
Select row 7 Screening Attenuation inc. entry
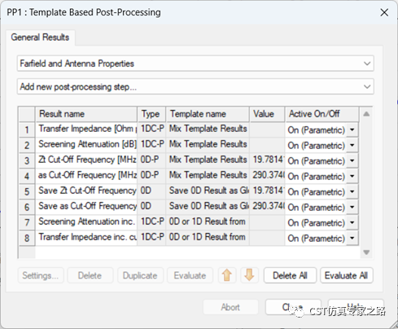point(87,222)
